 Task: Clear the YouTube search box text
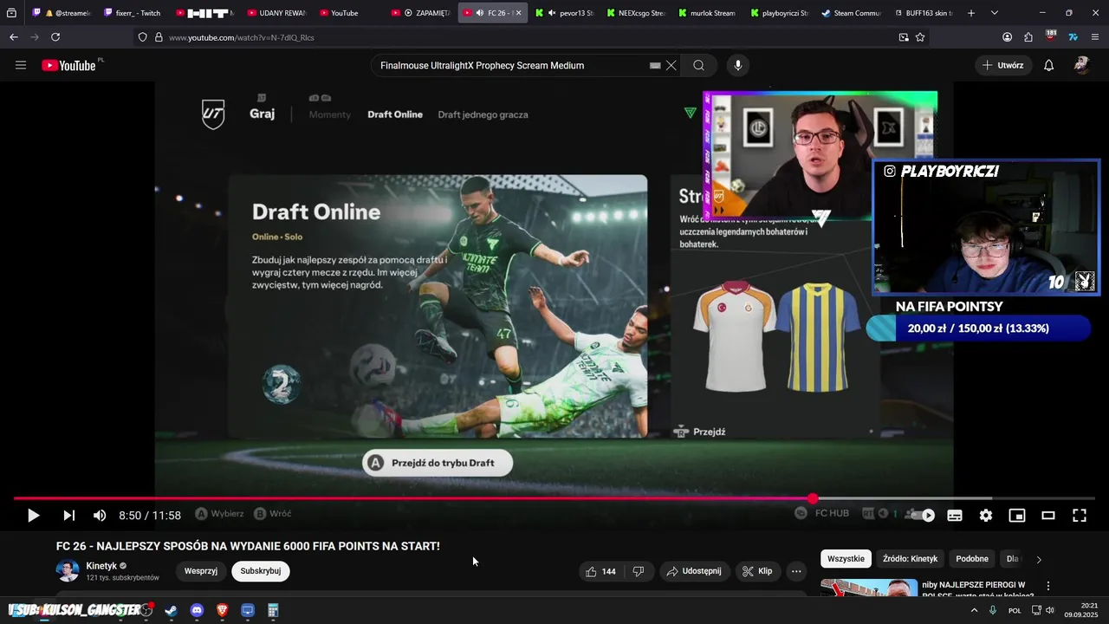[x=671, y=65]
